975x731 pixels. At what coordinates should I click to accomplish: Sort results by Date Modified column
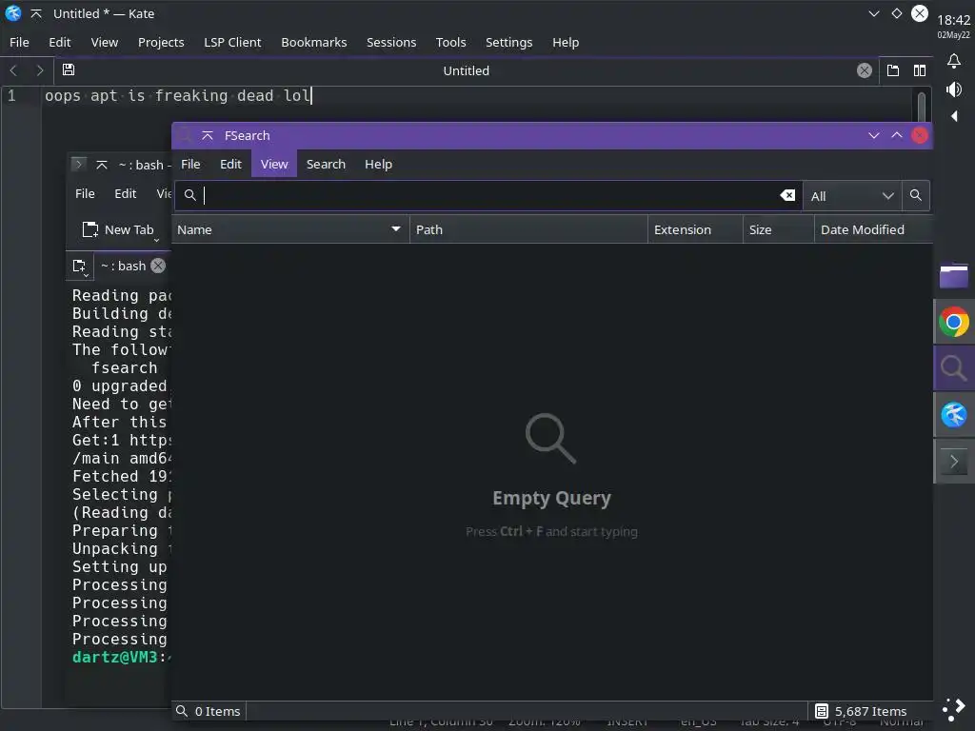tap(874, 230)
